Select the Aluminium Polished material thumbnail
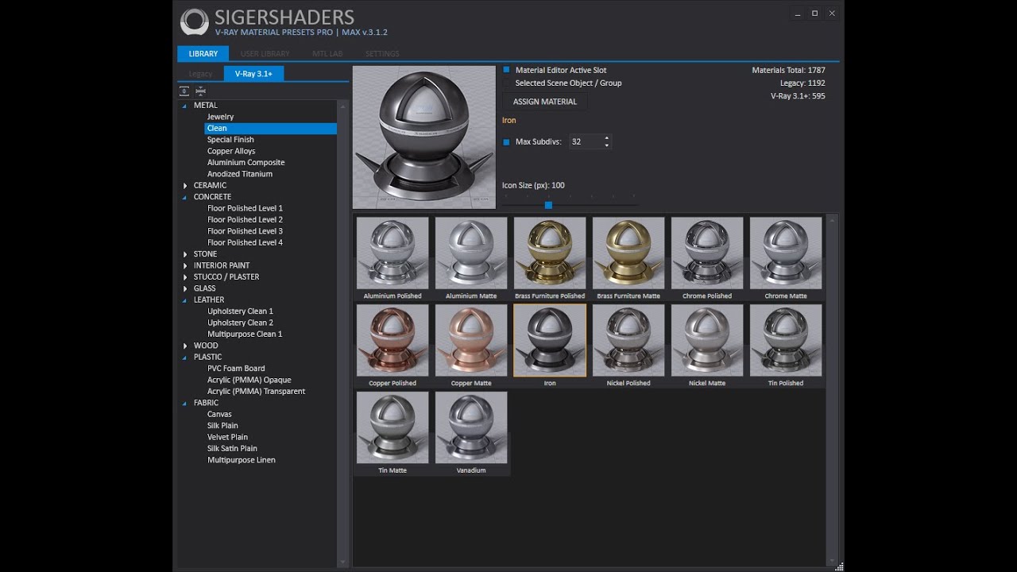1017x572 pixels. pyautogui.click(x=392, y=253)
